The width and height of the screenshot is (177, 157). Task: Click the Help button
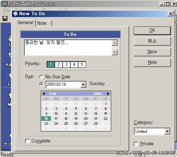152,62
